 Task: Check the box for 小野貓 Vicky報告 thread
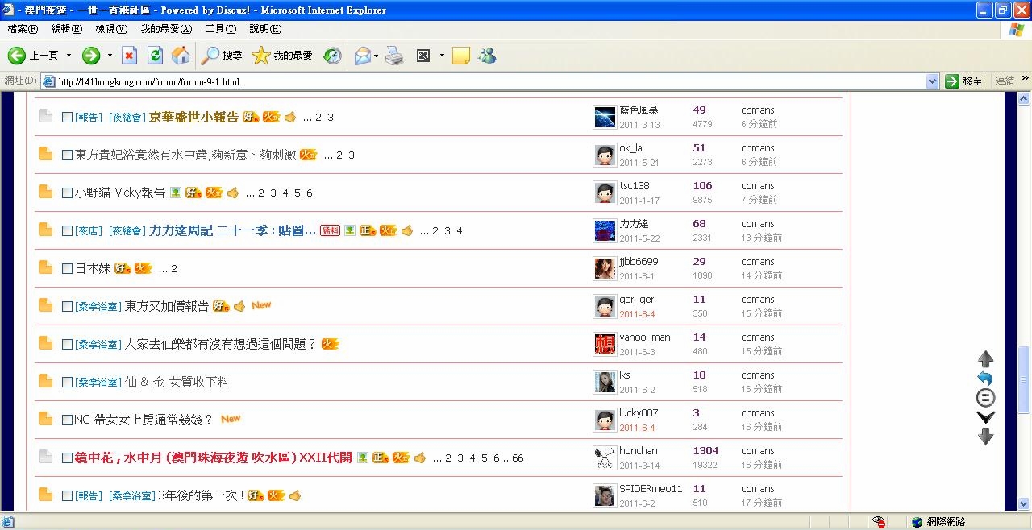pos(68,193)
